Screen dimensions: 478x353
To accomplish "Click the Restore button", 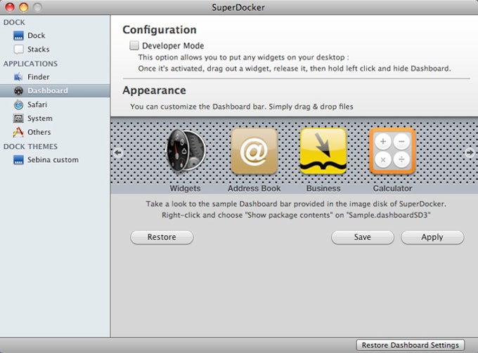I will (162, 237).
